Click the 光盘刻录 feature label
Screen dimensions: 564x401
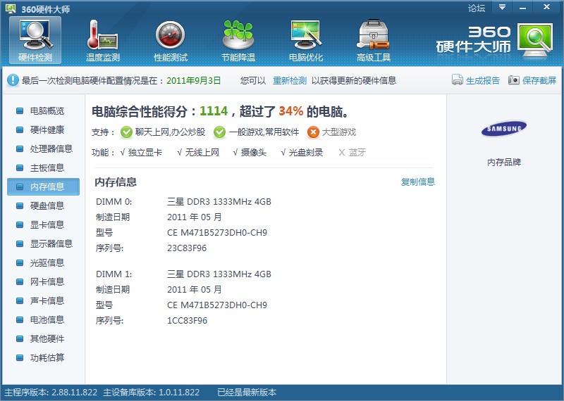coord(306,153)
